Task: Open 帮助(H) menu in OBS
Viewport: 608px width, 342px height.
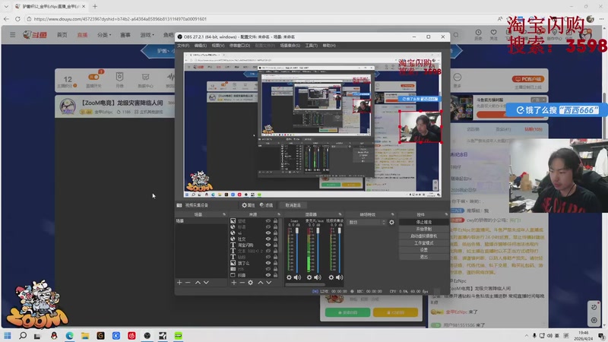Action: 329,46
